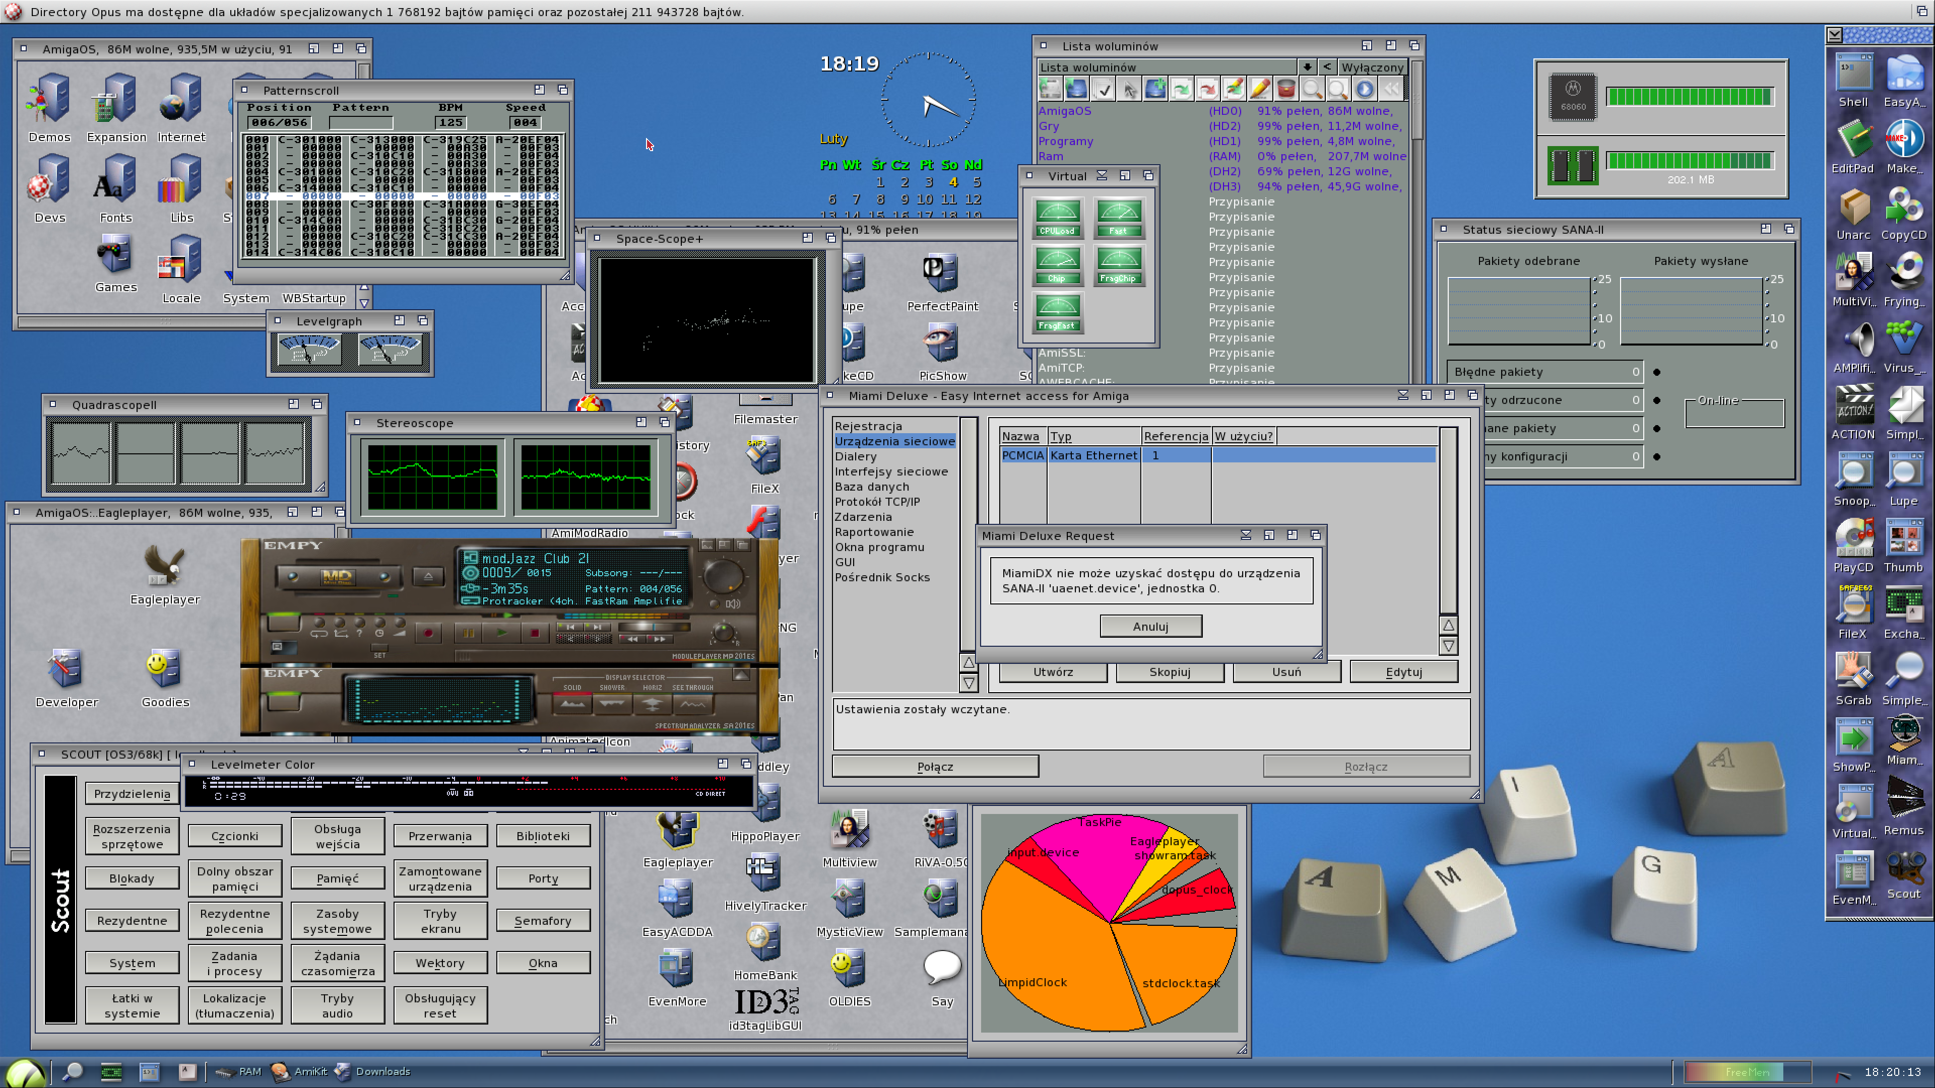Image resolution: width=1935 pixels, height=1088 pixels.
Task: Click the red trash bucket delete icon in Lista woluminów
Action: 1286,89
